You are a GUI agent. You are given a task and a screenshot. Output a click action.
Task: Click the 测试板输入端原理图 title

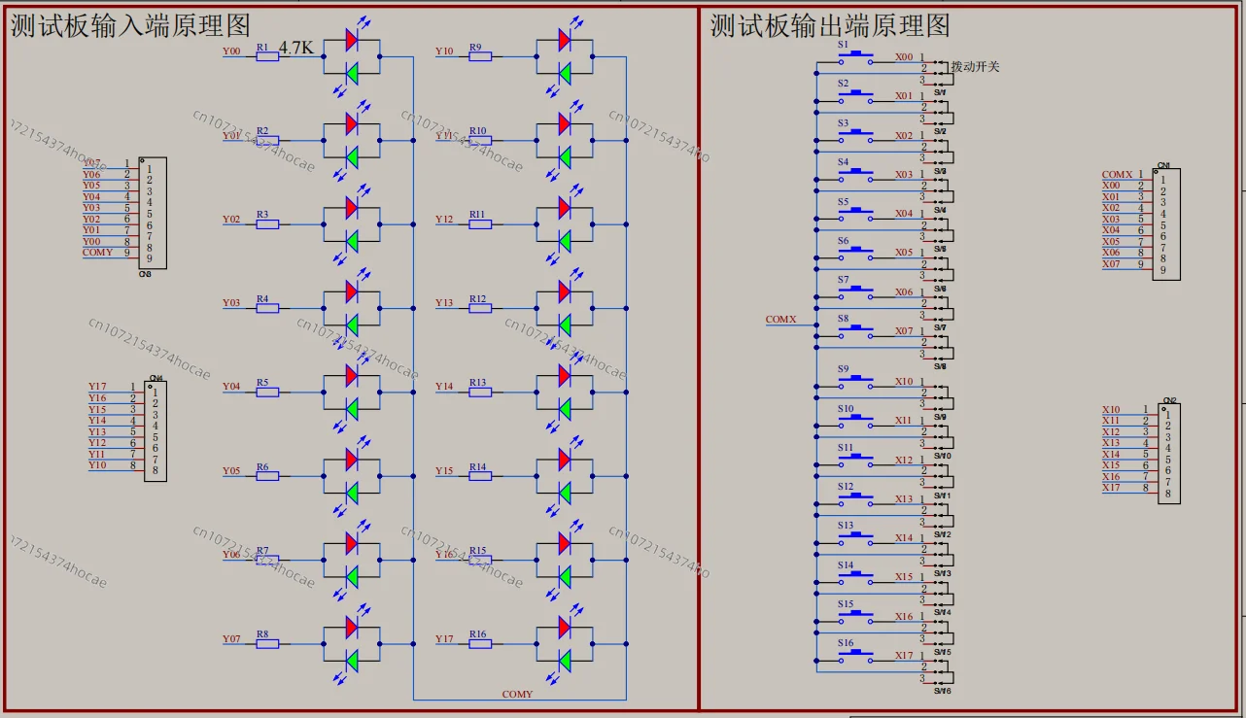[130, 25]
